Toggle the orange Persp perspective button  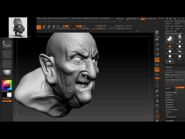(157, 60)
